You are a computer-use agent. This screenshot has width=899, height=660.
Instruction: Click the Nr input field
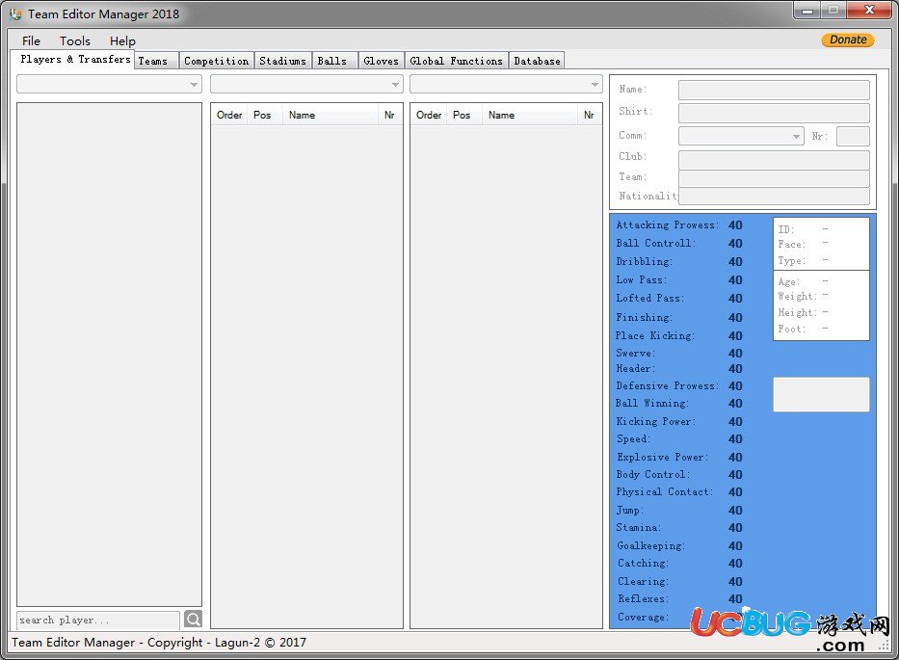coord(853,136)
